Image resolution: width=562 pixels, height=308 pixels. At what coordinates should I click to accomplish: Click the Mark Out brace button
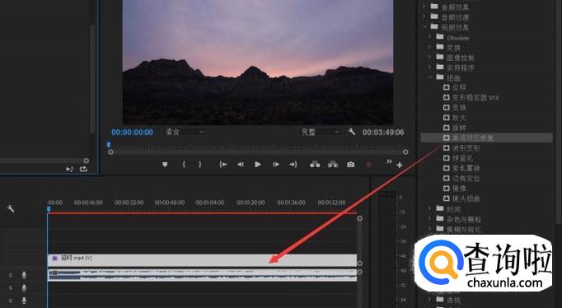coord(200,165)
